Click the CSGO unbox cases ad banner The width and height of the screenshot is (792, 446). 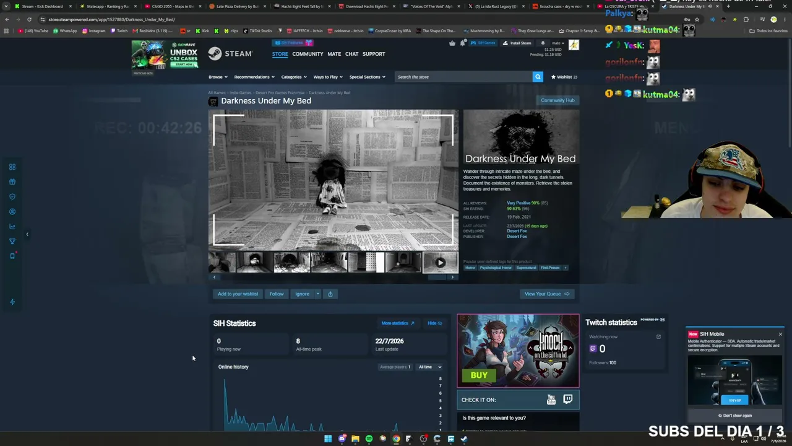[165, 55]
